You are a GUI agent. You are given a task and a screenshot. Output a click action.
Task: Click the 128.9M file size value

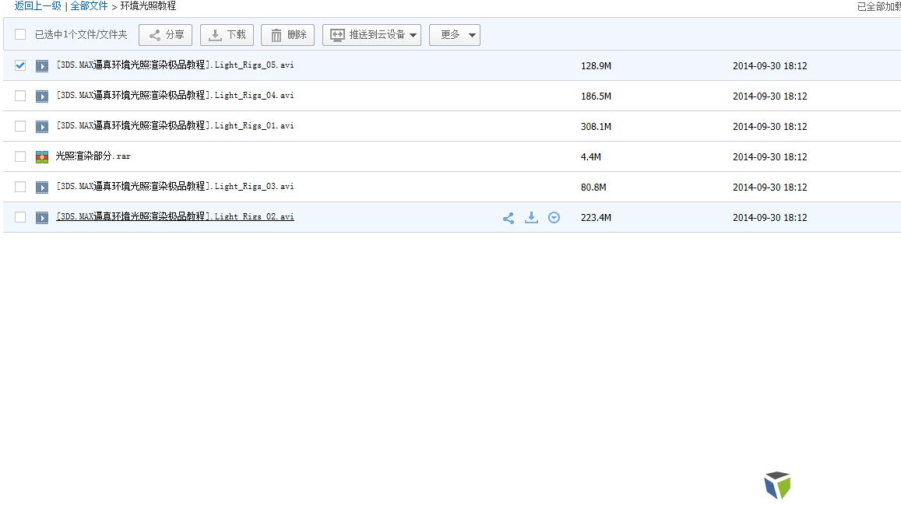(x=596, y=66)
